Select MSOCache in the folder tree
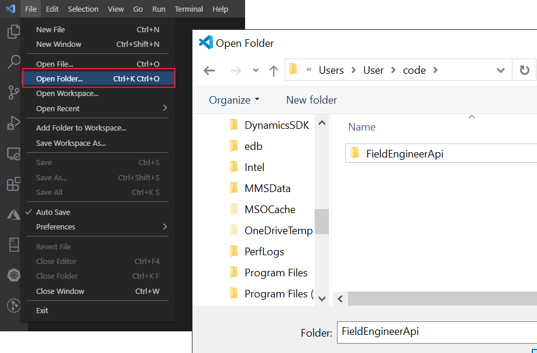Screen dimensions: 537x353 (263, 210)
